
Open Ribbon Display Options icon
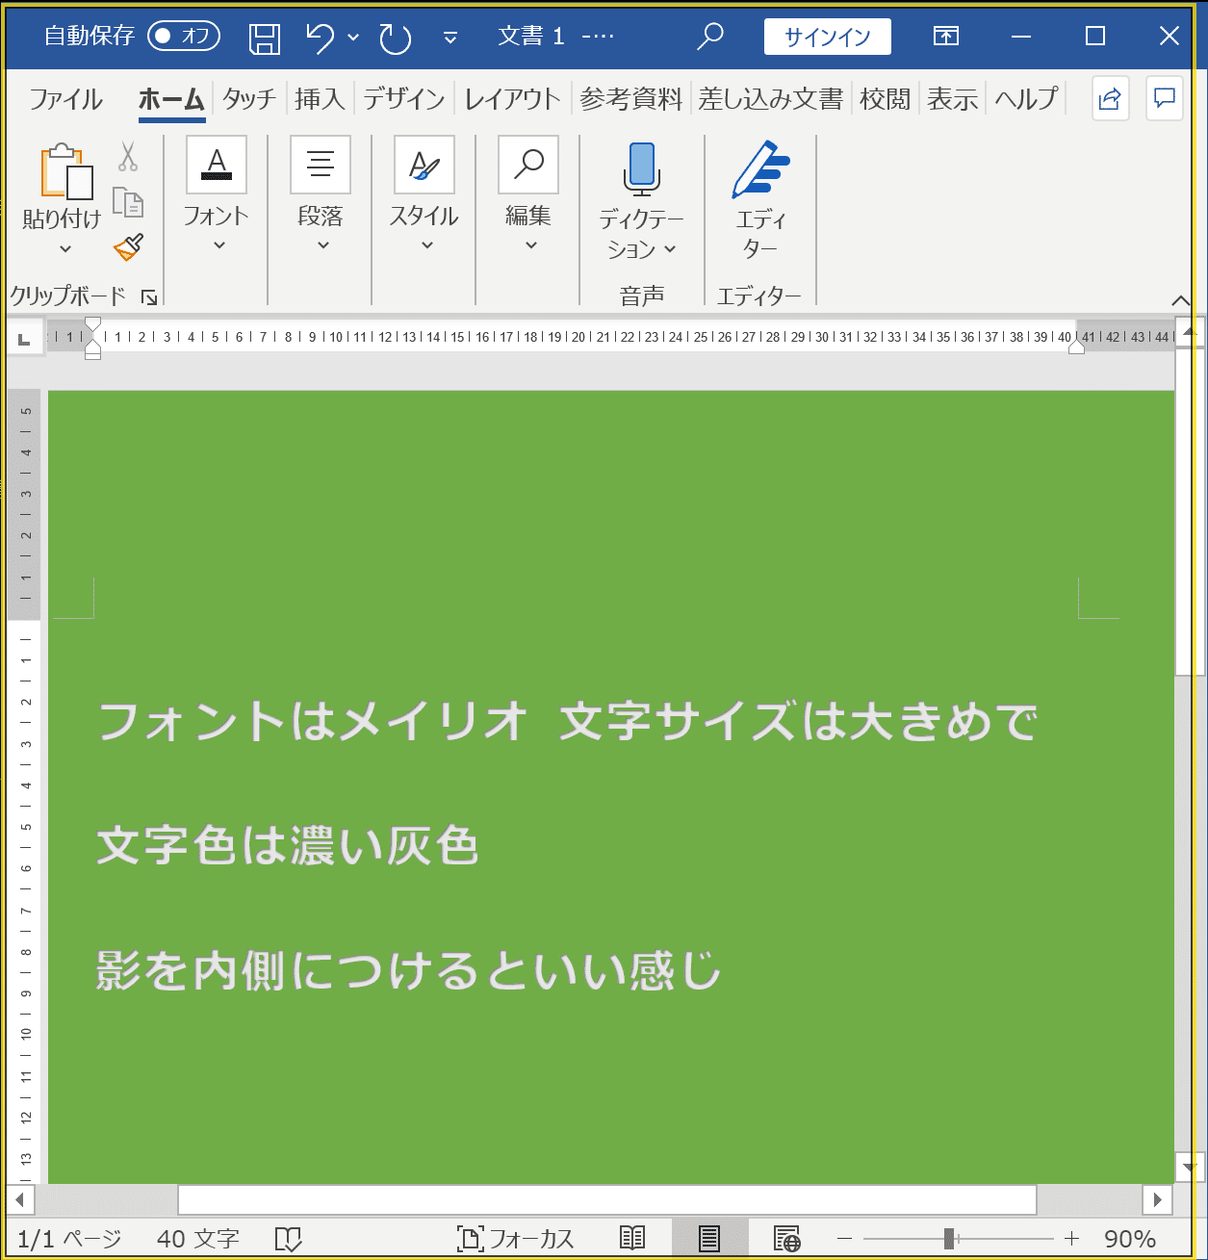(946, 37)
